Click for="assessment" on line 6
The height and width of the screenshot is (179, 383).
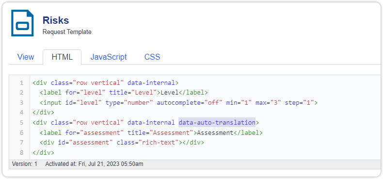coord(95,133)
